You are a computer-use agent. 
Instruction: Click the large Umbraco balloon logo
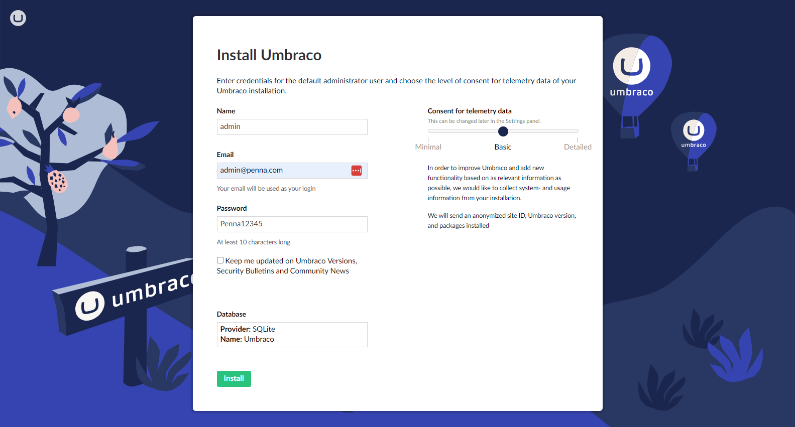(631, 66)
